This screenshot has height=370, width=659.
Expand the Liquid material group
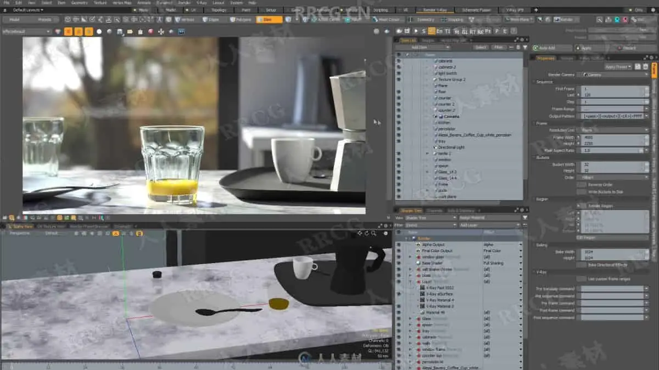pos(410,282)
